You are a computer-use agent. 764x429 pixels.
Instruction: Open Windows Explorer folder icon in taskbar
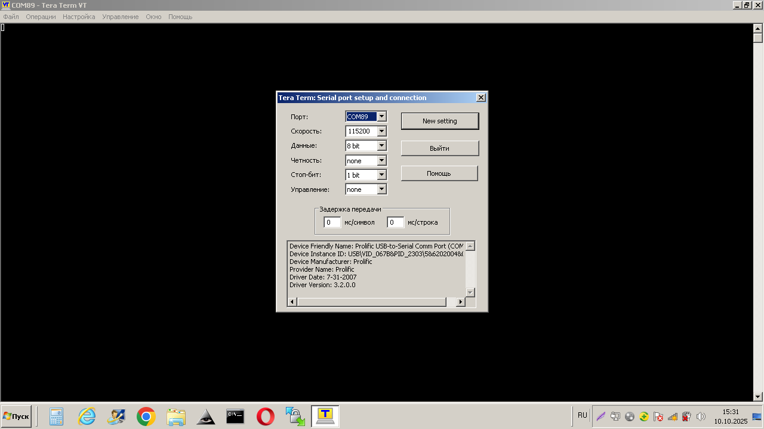pos(176,416)
